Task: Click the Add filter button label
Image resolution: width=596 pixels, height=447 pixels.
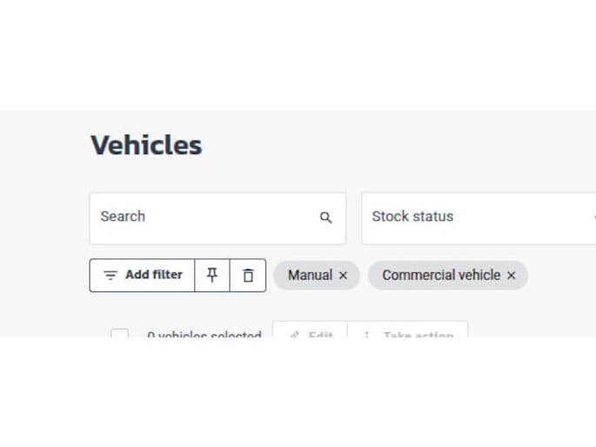Action: (x=154, y=275)
